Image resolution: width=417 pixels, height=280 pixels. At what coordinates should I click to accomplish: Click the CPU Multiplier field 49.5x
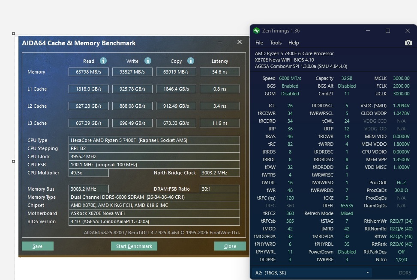tap(89, 173)
